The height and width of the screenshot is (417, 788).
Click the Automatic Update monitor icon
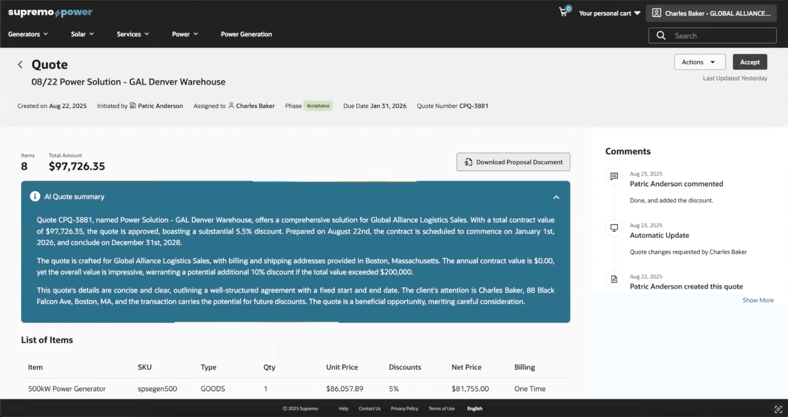[x=614, y=228]
